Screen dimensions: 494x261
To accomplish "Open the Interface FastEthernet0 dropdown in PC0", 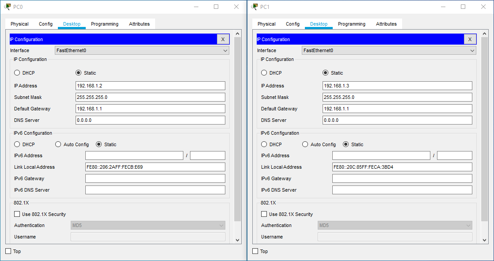I will pos(142,50).
